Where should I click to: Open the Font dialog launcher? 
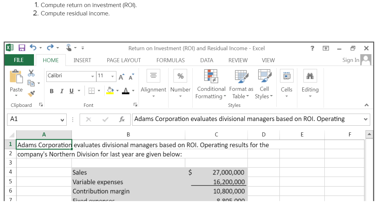pyautogui.click(x=135, y=105)
